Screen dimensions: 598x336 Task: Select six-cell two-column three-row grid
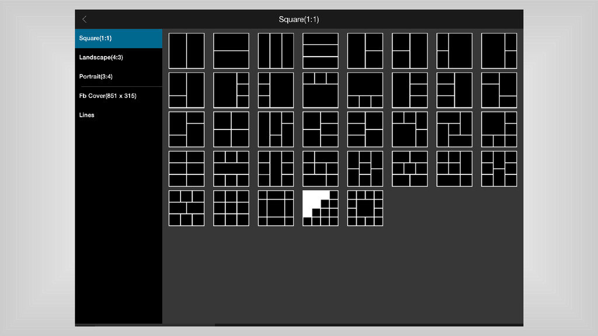(x=186, y=169)
